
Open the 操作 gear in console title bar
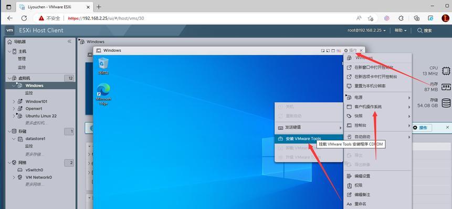pyautogui.click(x=346, y=51)
